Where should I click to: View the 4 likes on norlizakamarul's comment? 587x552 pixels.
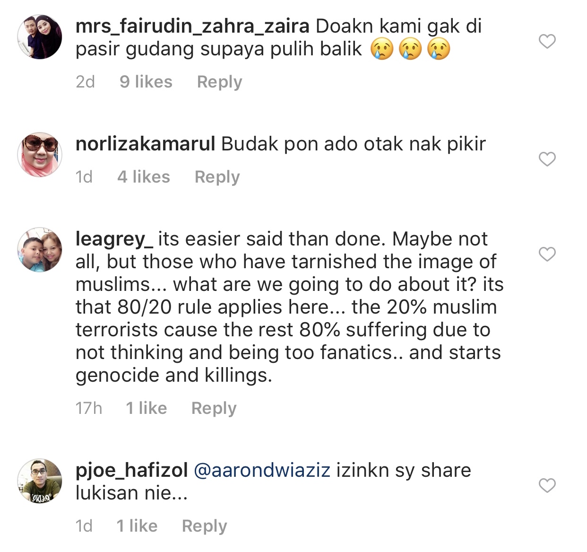[144, 177]
